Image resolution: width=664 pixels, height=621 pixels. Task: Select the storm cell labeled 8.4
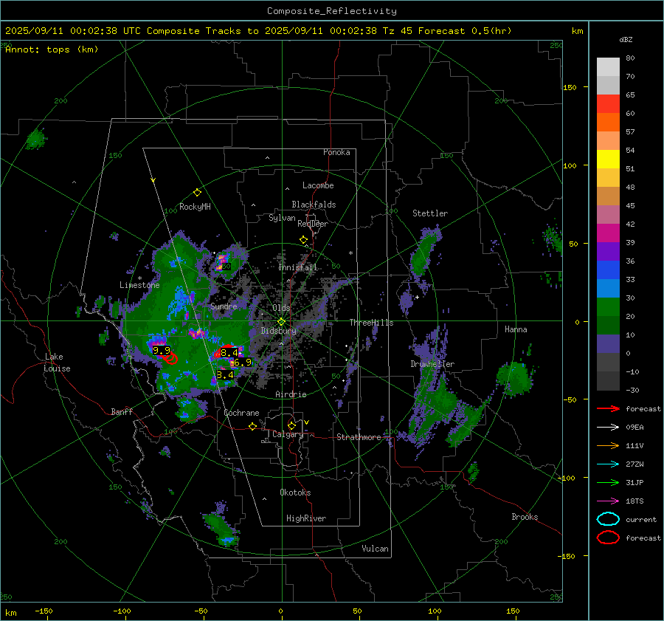point(229,352)
